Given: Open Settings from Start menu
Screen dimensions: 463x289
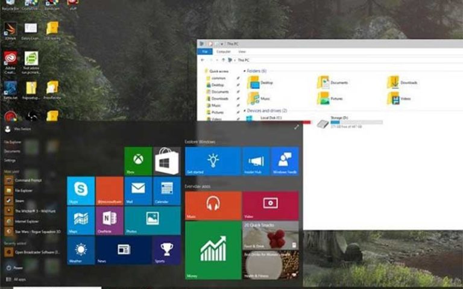Looking at the screenshot, I should coord(10,160).
